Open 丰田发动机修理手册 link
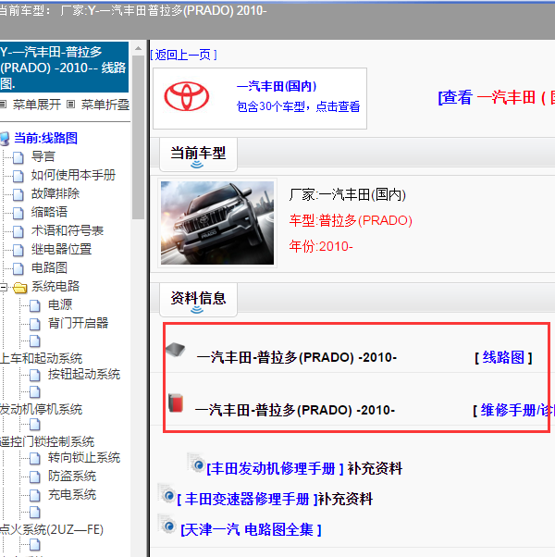This screenshot has width=555, height=557. point(276,468)
